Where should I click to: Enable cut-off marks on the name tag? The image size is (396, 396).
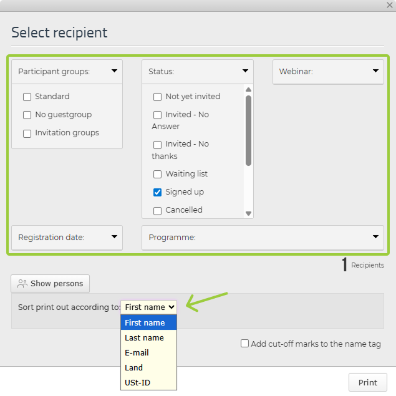[245, 344]
